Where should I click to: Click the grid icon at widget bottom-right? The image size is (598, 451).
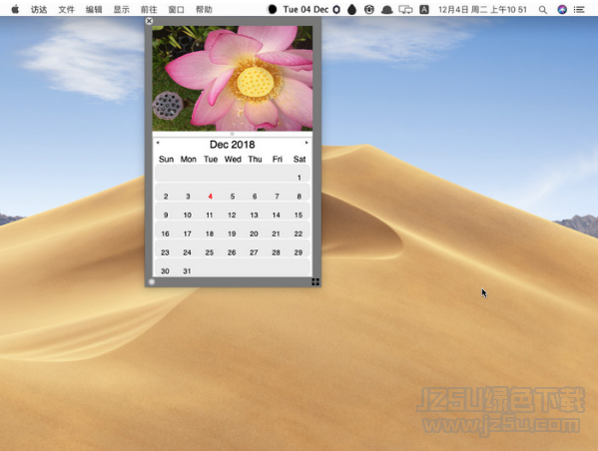315,281
